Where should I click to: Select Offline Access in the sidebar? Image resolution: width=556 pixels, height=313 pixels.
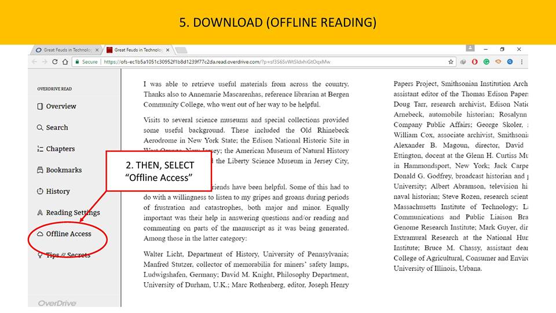tap(64, 234)
